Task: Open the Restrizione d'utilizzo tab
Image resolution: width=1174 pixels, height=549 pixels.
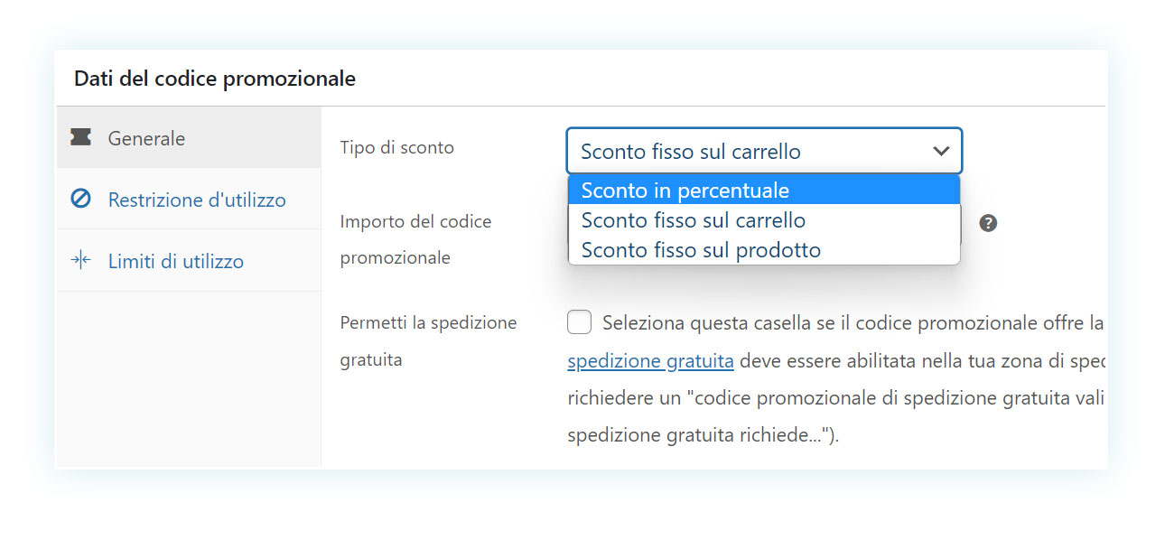Action: (188, 199)
